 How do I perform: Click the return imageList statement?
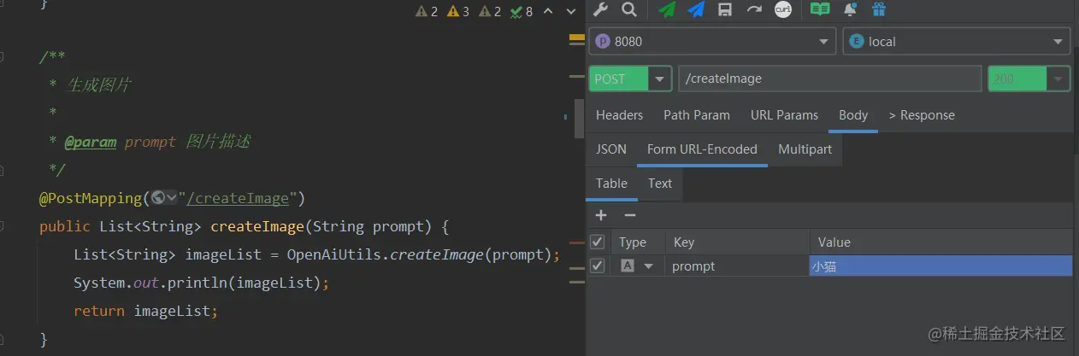point(146,312)
